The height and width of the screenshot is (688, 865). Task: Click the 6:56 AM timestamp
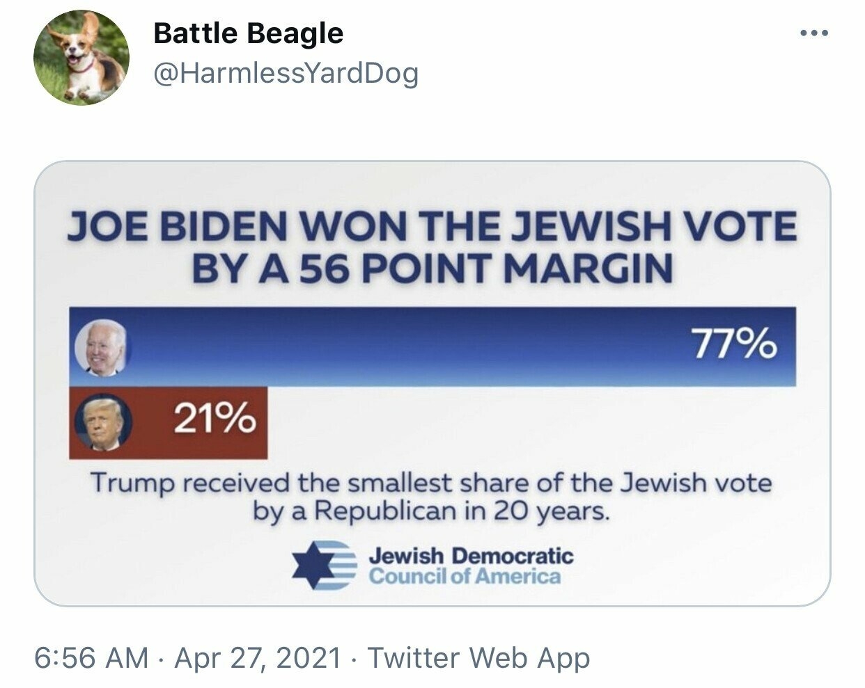[91, 657]
